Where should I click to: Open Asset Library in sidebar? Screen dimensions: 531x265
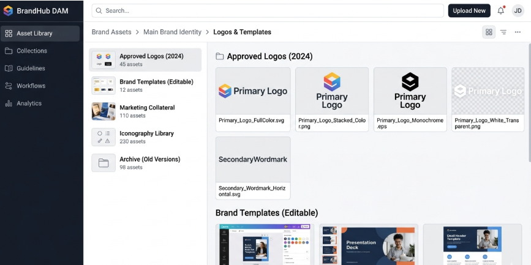(40, 34)
